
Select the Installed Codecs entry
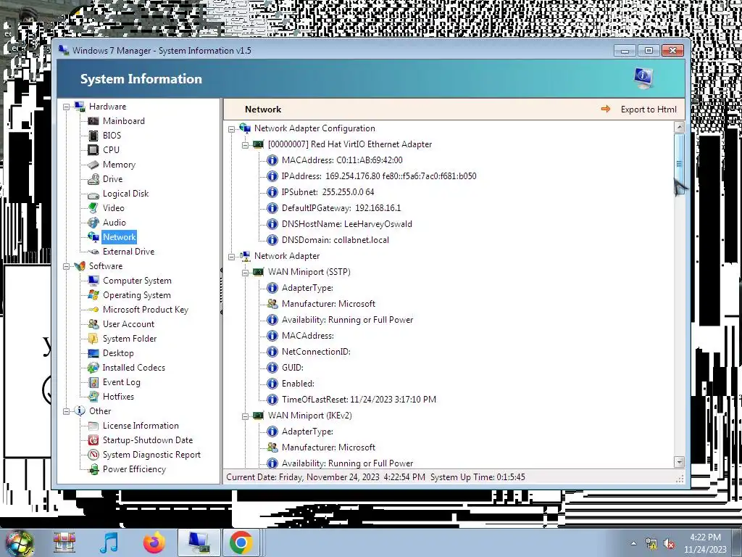[x=134, y=368]
